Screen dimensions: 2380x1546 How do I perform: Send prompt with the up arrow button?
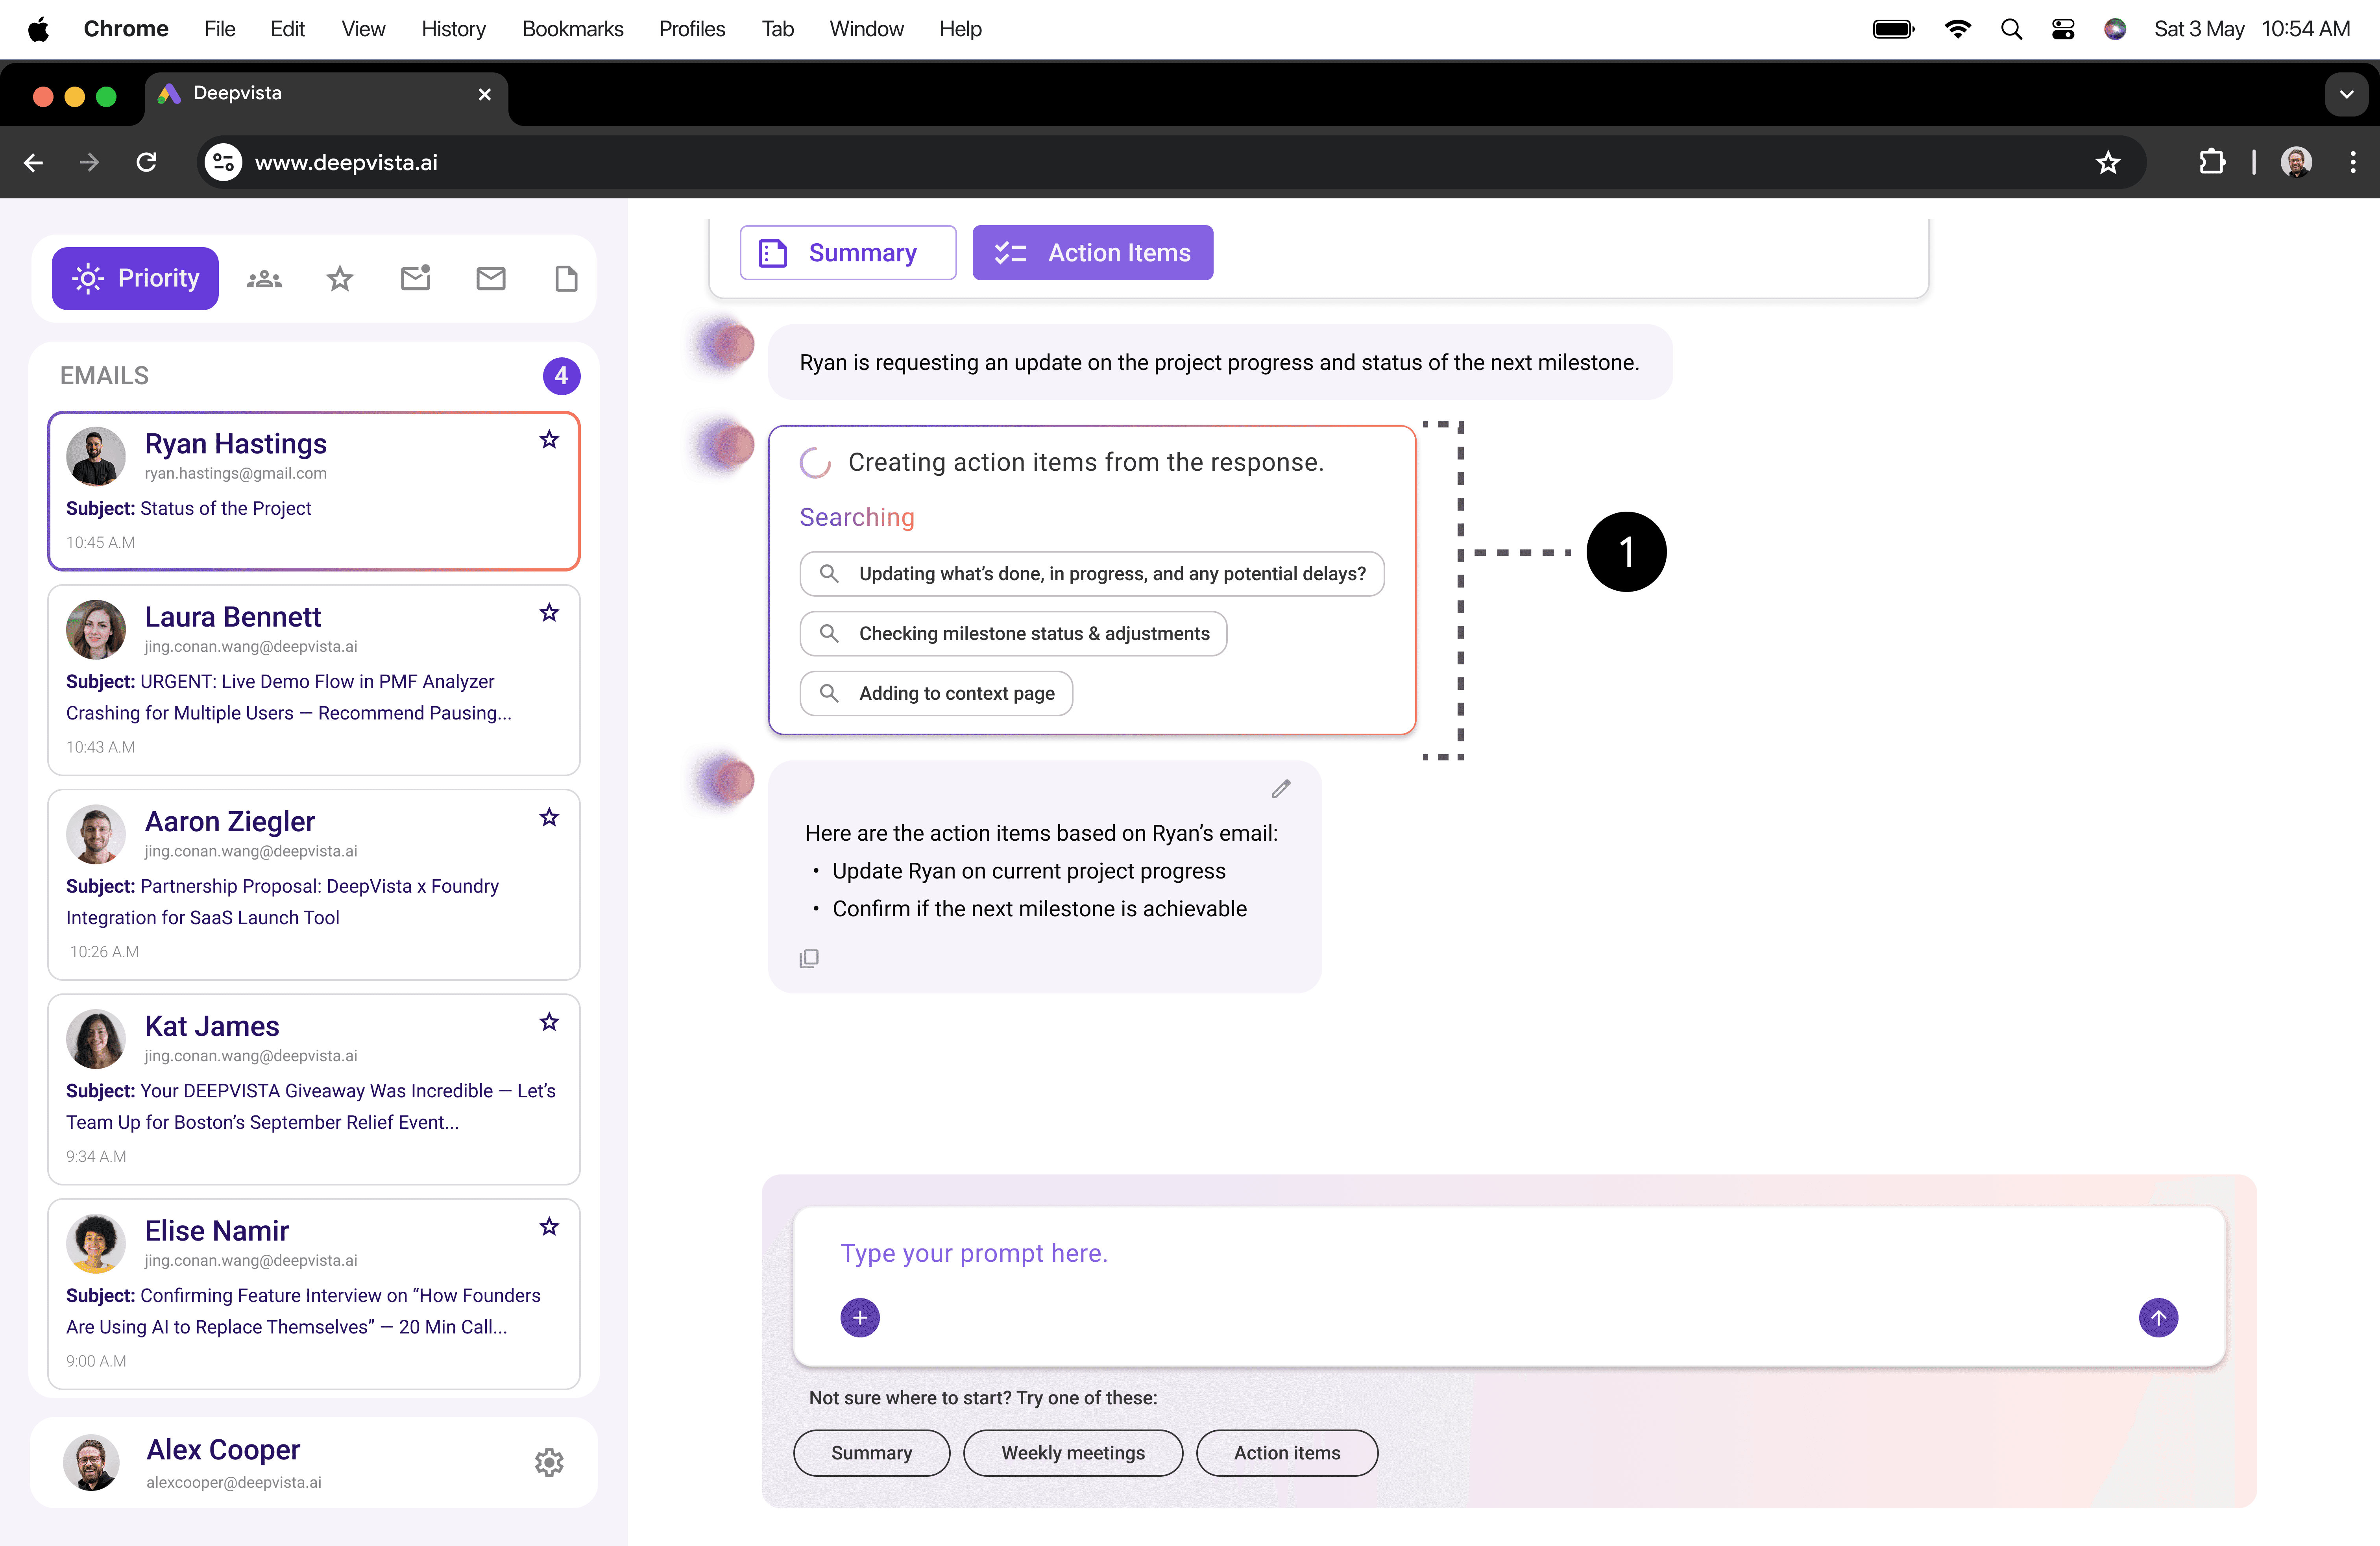click(2158, 1318)
